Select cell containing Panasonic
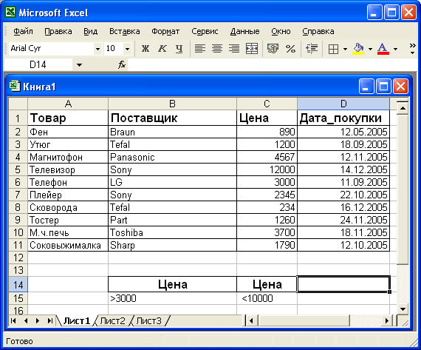 click(x=172, y=157)
